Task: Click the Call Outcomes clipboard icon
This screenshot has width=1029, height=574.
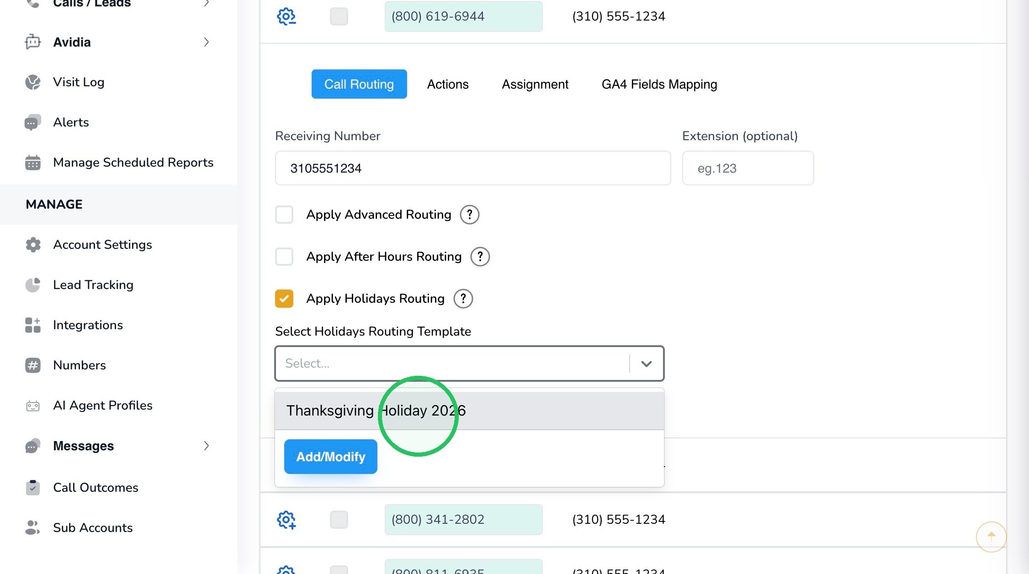Action: tap(32, 488)
